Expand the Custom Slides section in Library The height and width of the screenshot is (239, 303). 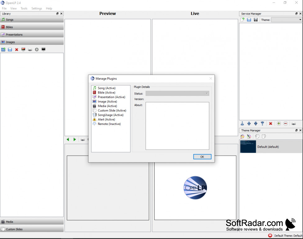(32, 229)
